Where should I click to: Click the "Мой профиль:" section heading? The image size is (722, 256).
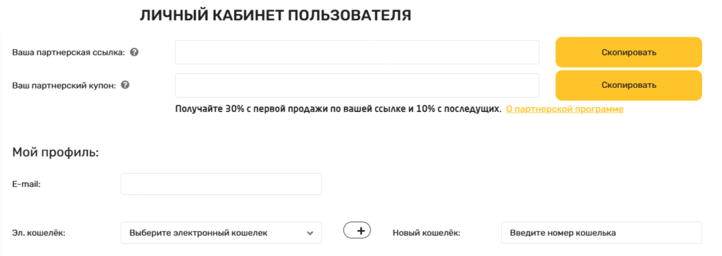click(x=56, y=153)
